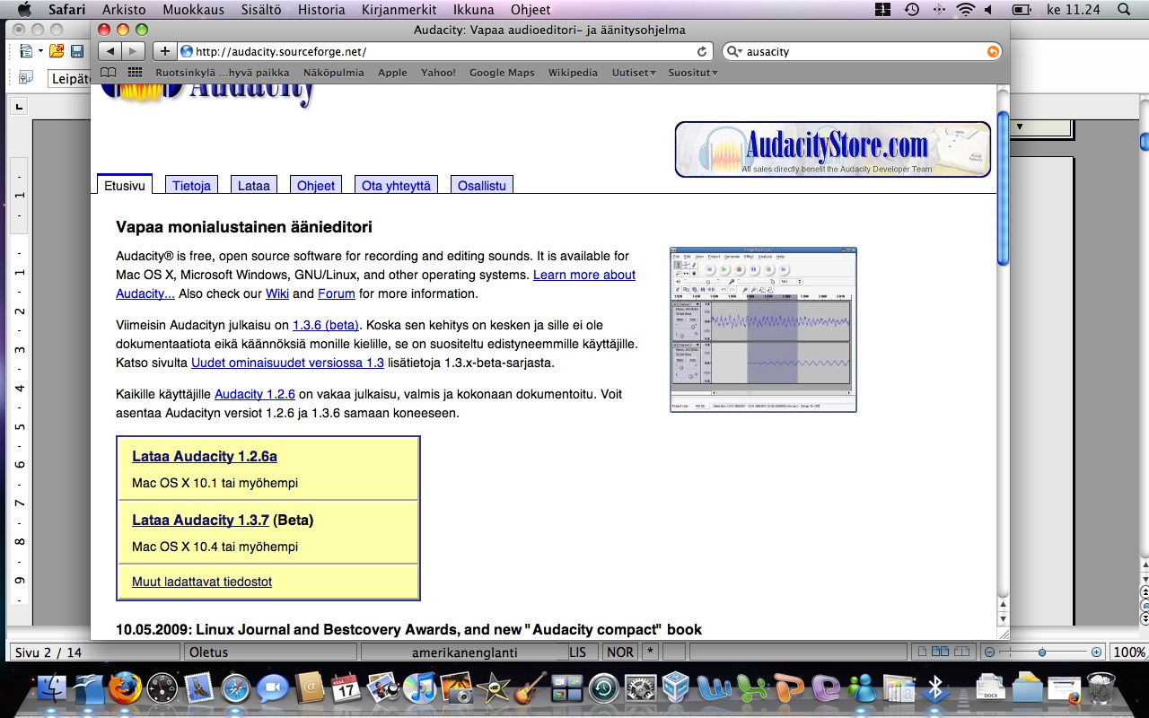Open the Arkisto menu
Image resolution: width=1149 pixels, height=718 pixels.
[x=124, y=10]
